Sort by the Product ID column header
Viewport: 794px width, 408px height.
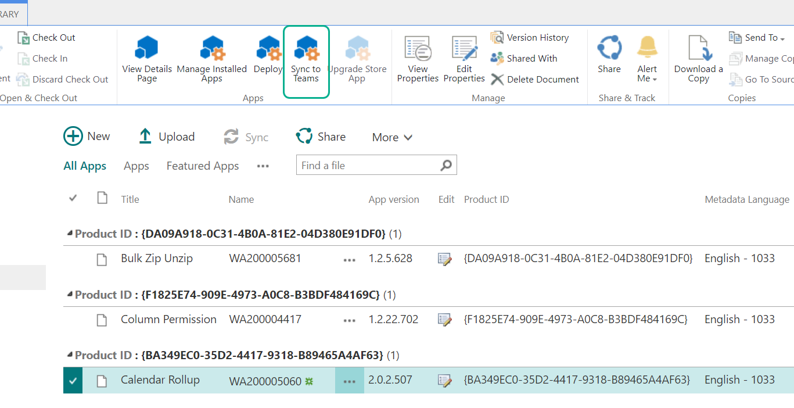point(487,199)
